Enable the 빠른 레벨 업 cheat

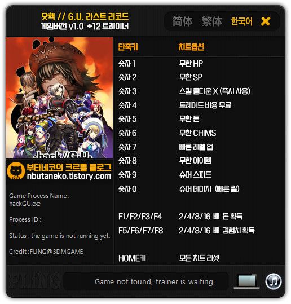[196, 147]
